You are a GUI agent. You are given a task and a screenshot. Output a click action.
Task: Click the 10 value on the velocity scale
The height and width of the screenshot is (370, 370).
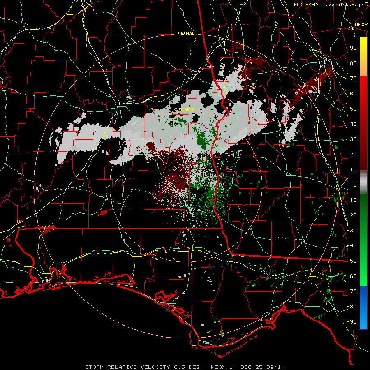pyautogui.click(x=353, y=170)
